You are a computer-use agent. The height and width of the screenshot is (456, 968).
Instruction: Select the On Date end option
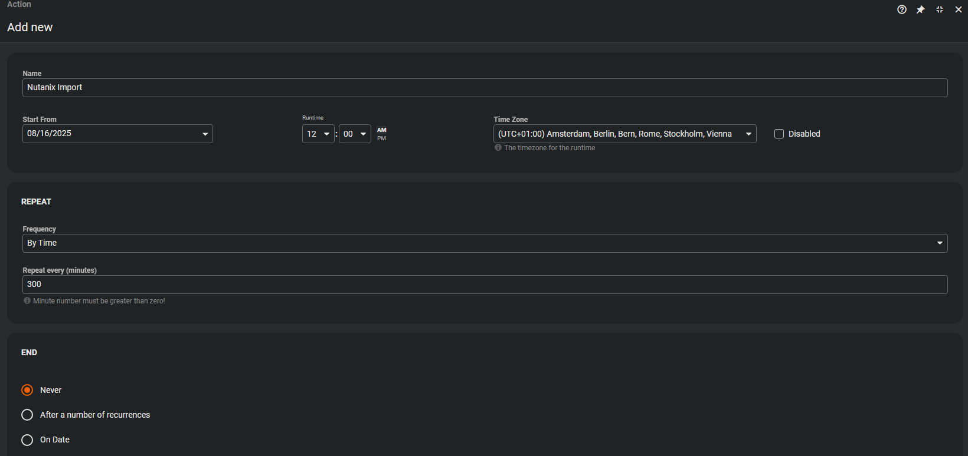point(27,440)
